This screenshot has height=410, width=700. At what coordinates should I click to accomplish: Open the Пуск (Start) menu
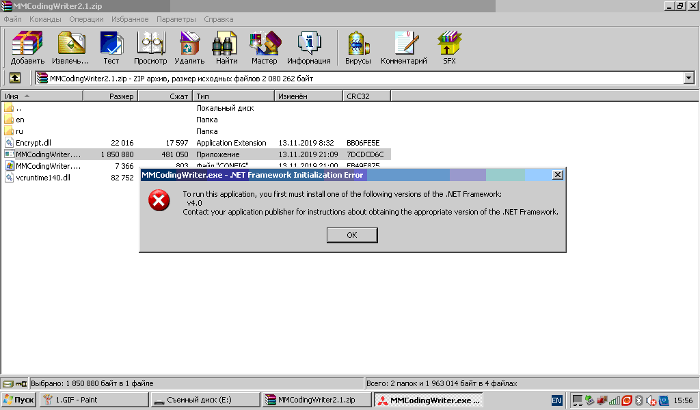(x=18, y=400)
